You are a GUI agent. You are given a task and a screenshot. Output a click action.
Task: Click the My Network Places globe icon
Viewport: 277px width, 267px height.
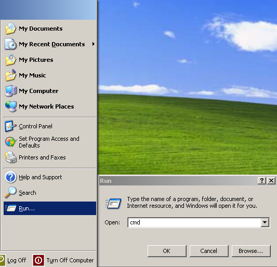click(x=11, y=106)
